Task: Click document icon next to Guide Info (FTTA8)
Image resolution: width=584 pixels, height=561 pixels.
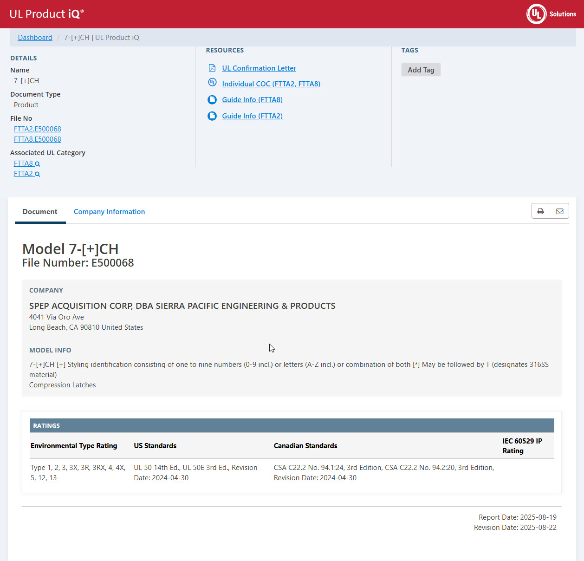Action: coord(212,100)
